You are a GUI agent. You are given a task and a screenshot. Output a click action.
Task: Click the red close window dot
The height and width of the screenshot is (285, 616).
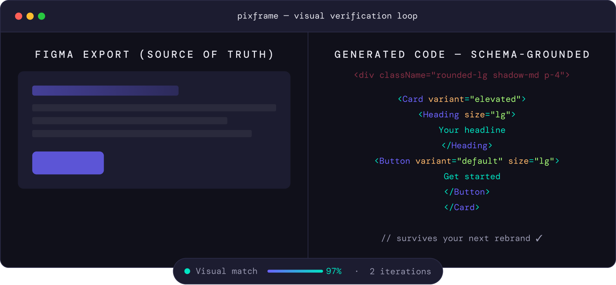19,16
